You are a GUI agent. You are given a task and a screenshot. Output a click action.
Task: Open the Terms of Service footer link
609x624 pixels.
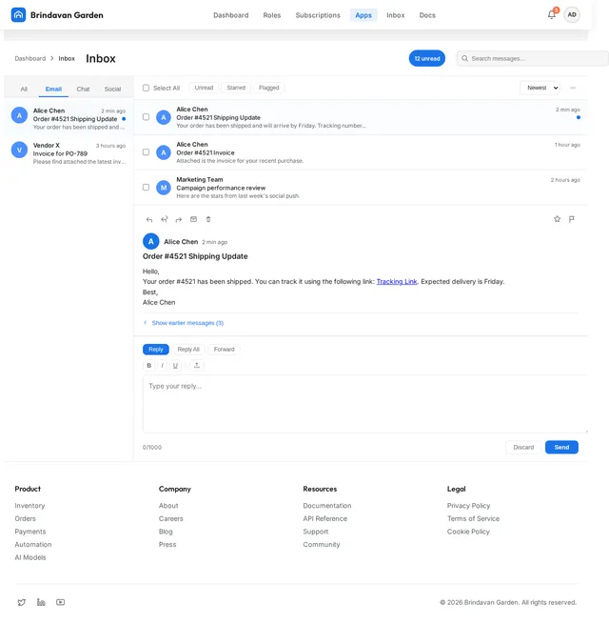pos(473,518)
